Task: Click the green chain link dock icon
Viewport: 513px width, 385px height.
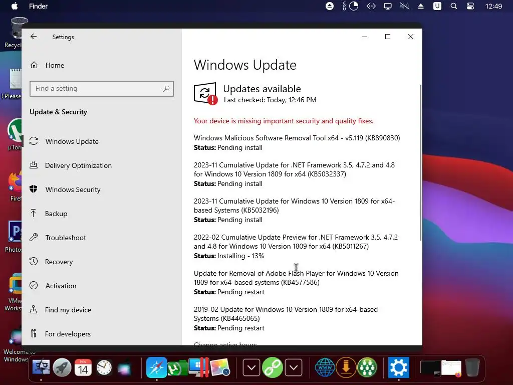Action: pyautogui.click(x=272, y=367)
